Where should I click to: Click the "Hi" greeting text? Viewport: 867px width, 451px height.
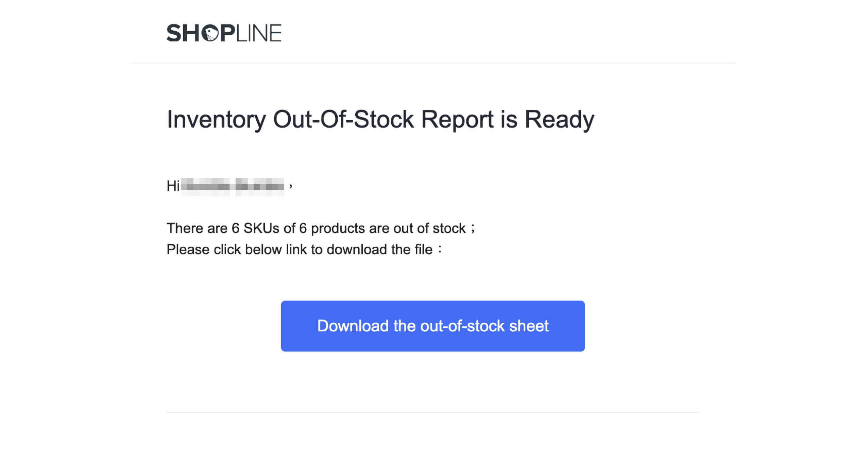click(173, 186)
